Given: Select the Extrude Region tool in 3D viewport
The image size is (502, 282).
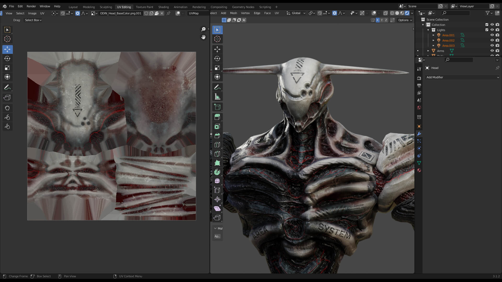Looking at the screenshot, I should (x=217, y=117).
